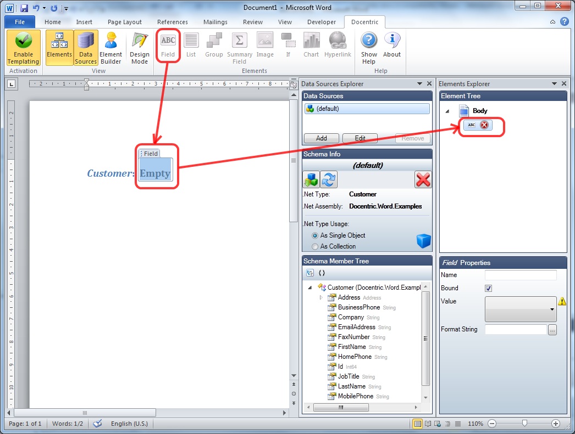Switch to the Page Layout tab

[x=125, y=22]
